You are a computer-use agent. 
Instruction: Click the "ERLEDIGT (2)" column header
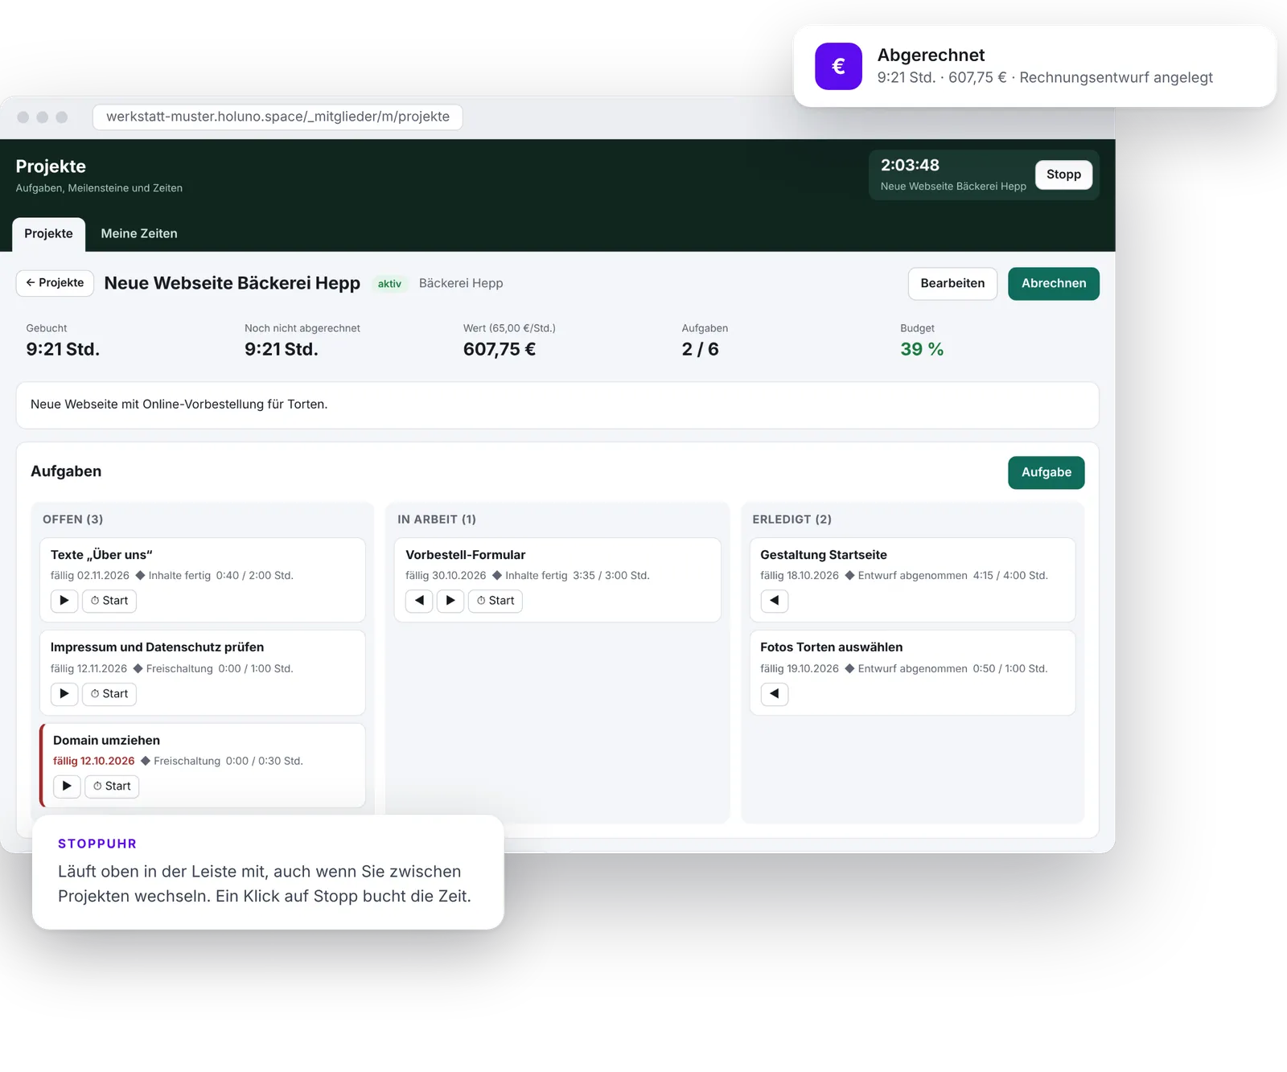(792, 520)
